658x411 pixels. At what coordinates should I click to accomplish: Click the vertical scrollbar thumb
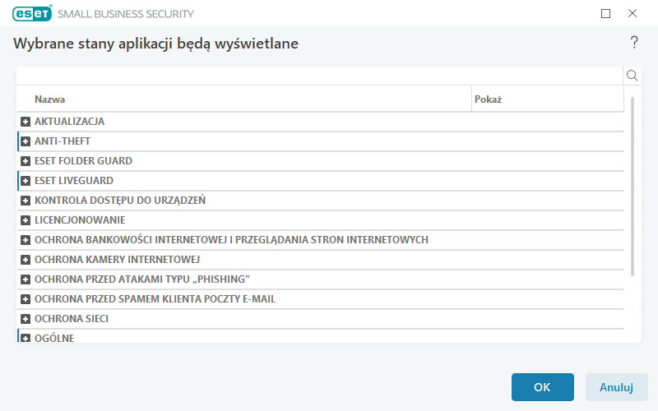pyautogui.click(x=632, y=186)
